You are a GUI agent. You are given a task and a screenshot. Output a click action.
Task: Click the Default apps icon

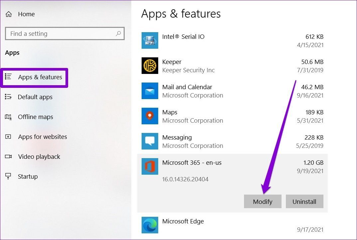pos(8,97)
